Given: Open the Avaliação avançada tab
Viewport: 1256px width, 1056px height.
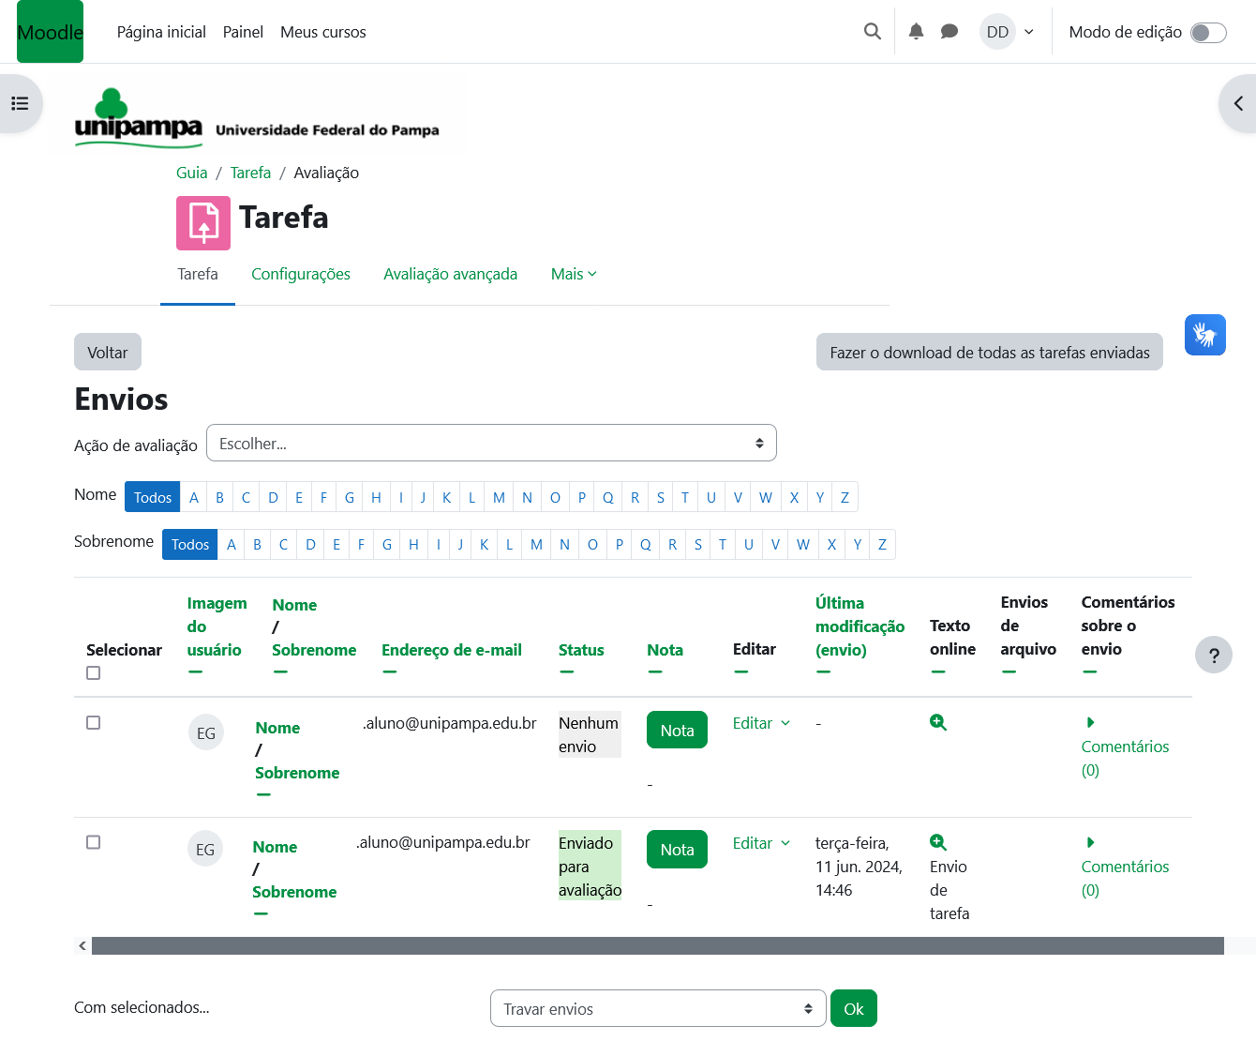Looking at the screenshot, I should click(x=450, y=274).
